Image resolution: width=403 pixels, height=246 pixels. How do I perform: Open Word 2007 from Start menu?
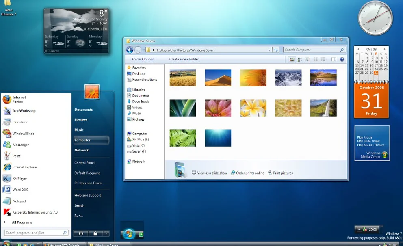(x=20, y=190)
